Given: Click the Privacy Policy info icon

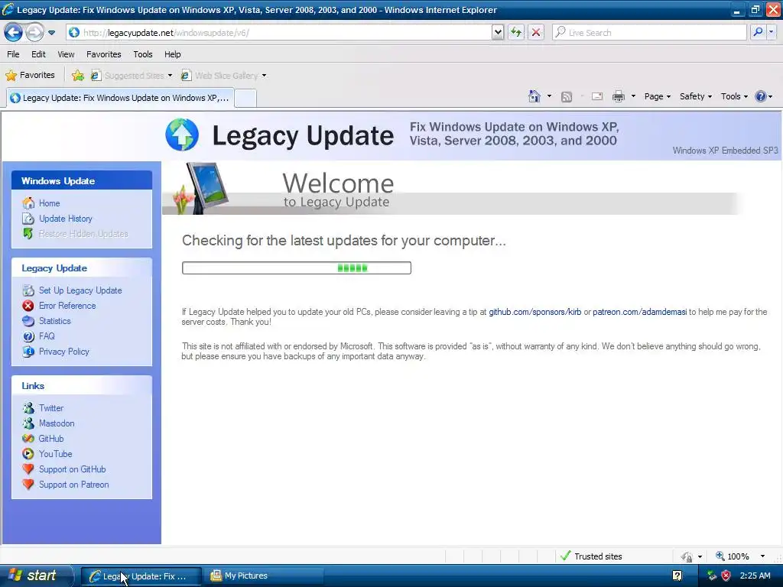Looking at the screenshot, I should (x=28, y=352).
